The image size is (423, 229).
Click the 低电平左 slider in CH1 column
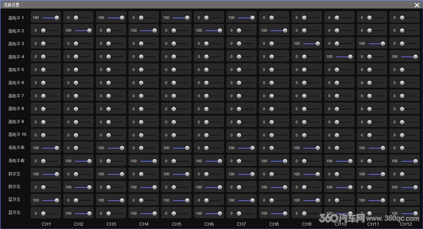coord(51,148)
